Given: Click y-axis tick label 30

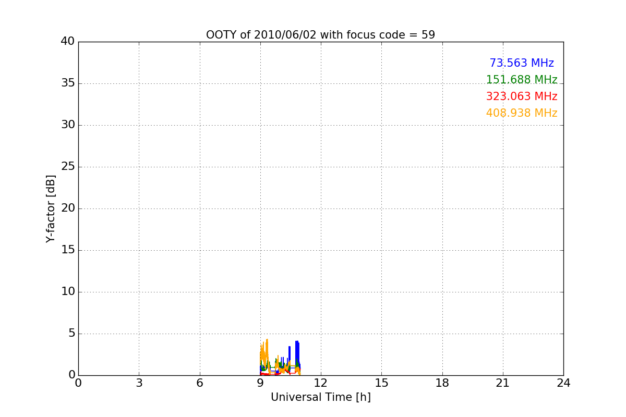Looking at the screenshot, I should coord(68,125).
